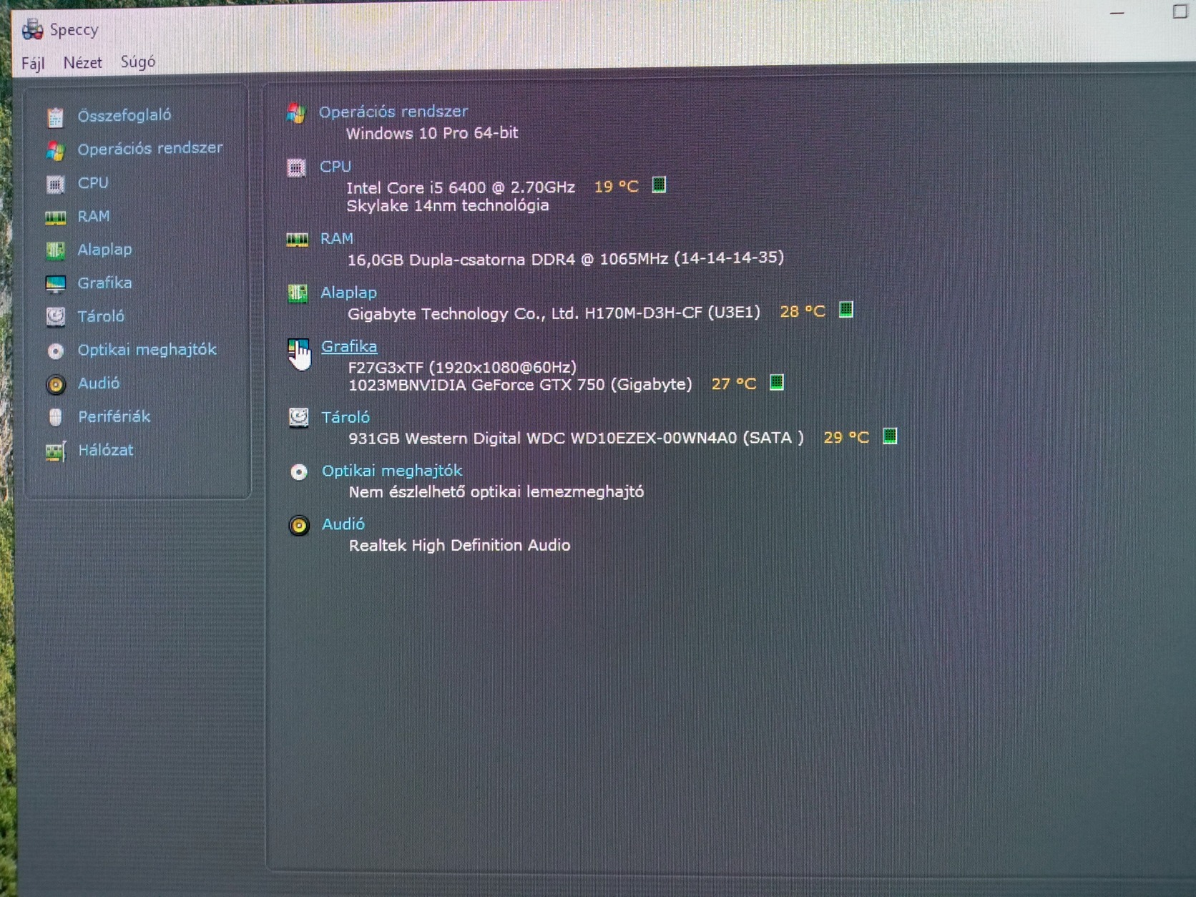Image resolution: width=1196 pixels, height=897 pixels.
Task: Go to Audió in the sidebar
Action: click(x=99, y=383)
